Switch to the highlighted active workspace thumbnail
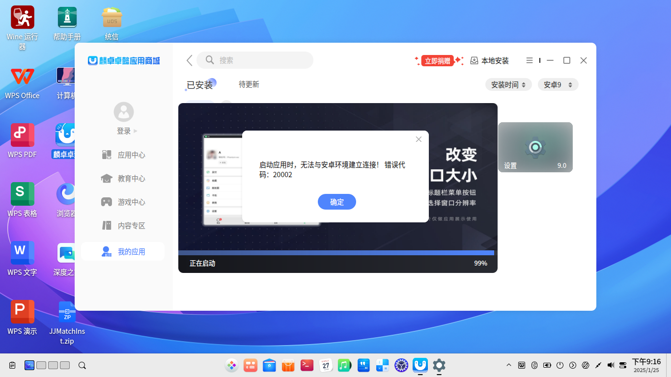671x377 pixels. [x=29, y=365]
